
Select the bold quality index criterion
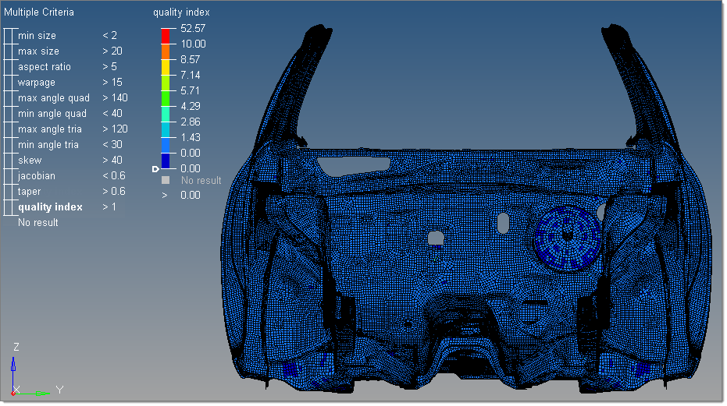click(50, 207)
